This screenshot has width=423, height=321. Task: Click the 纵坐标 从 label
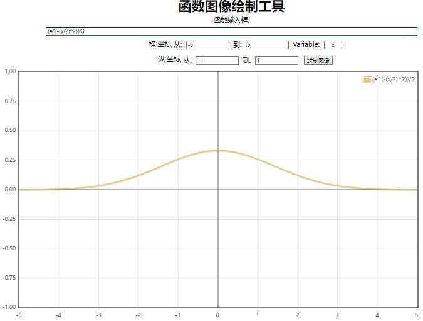[175, 59]
